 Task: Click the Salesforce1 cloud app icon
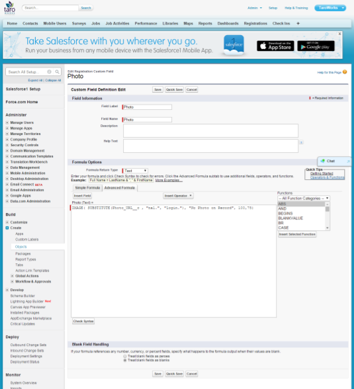(x=234, y=45)
